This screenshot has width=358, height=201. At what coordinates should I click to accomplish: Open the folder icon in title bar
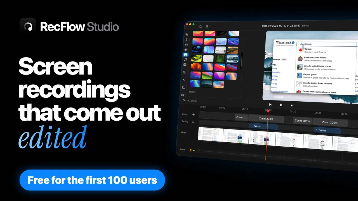click(201, 26)
